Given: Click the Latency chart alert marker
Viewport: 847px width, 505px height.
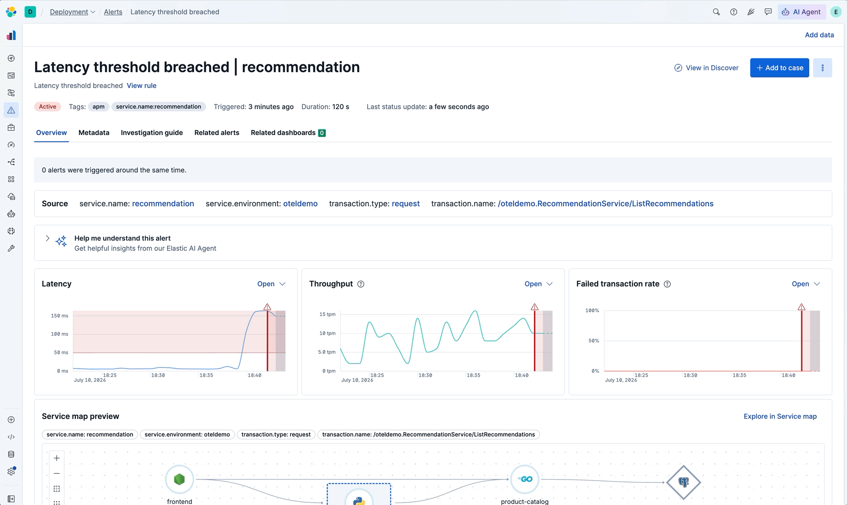Looking at the screenshot, I should pos(267,307).
